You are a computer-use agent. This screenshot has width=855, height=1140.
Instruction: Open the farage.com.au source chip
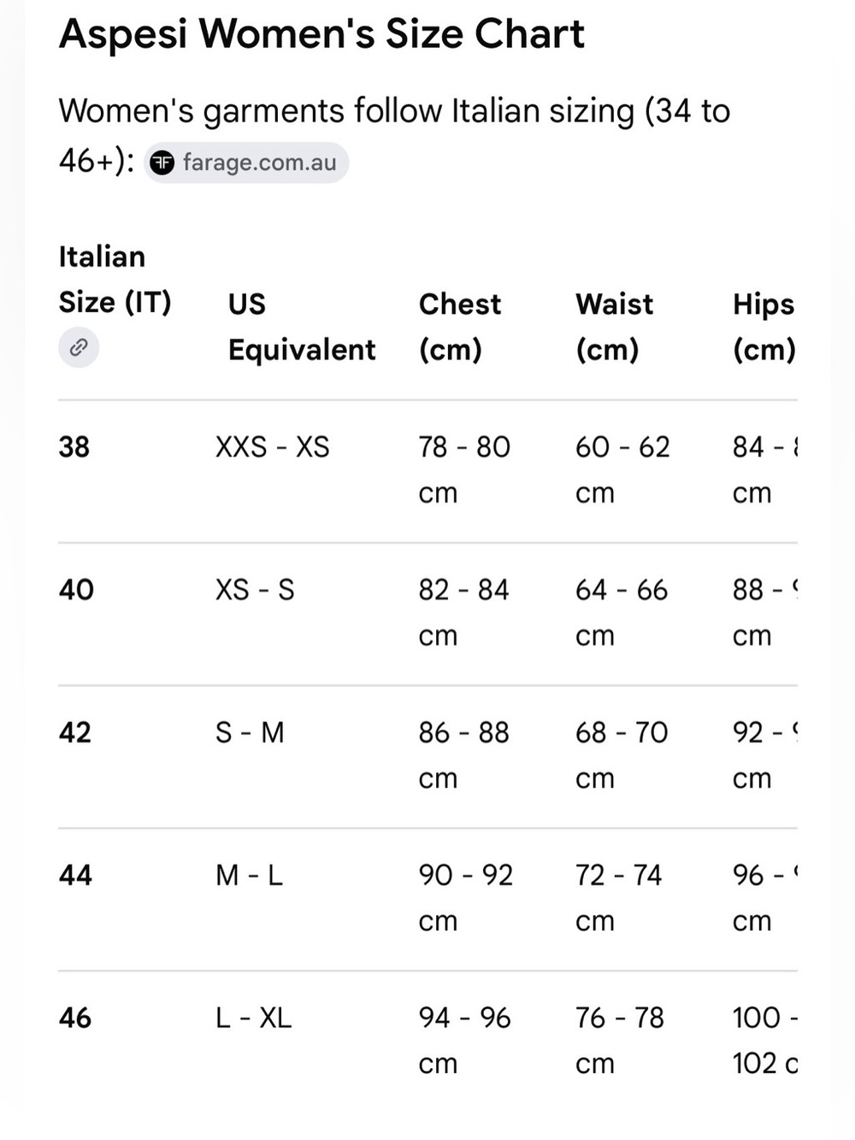coord(246,162)
